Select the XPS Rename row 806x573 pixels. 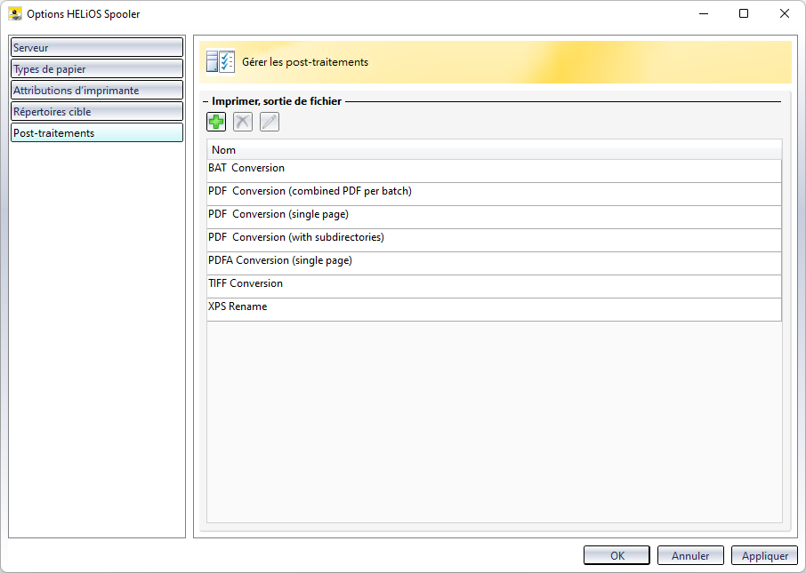(x=494, y=310)
